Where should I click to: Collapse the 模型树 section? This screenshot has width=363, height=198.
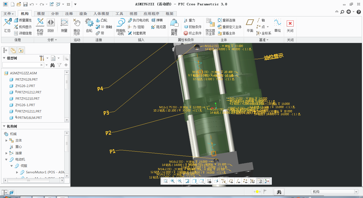[x=4, y=58]
